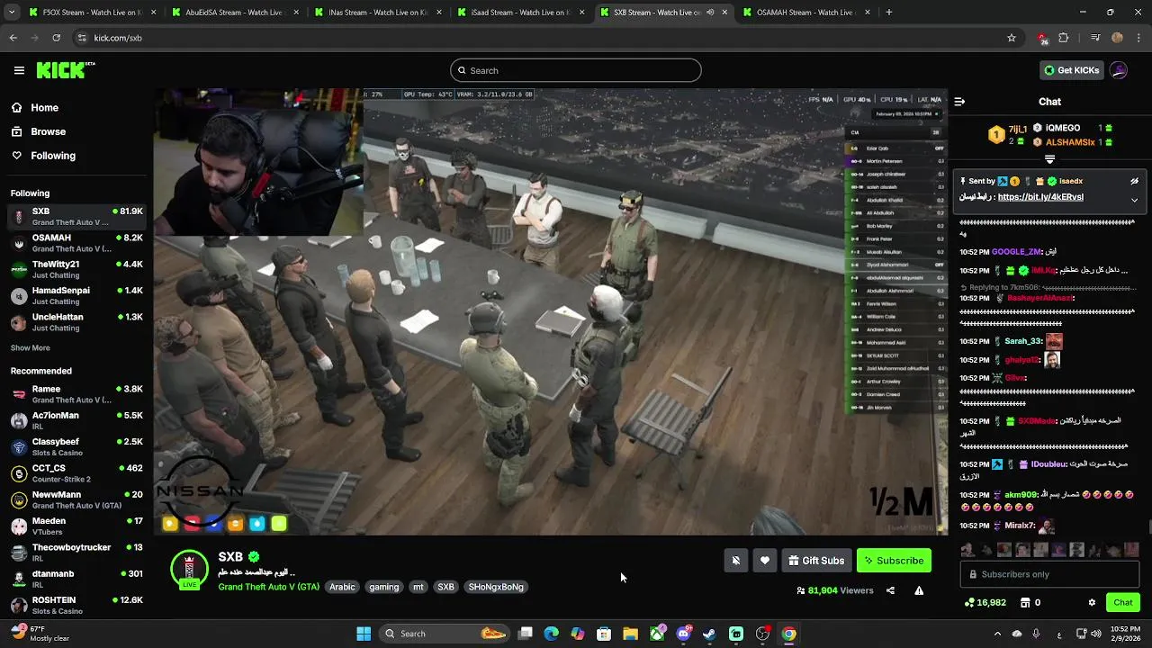Open the channel shop icon
Image resolution: width=1152 pixels, height=648 pixels.
(1025, 602)
